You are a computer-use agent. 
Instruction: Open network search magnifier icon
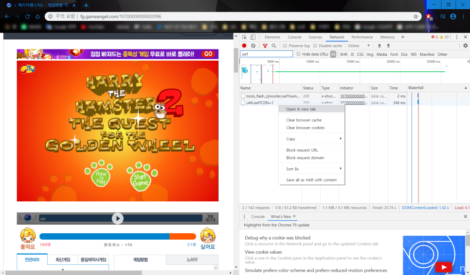tap(274, 46)
